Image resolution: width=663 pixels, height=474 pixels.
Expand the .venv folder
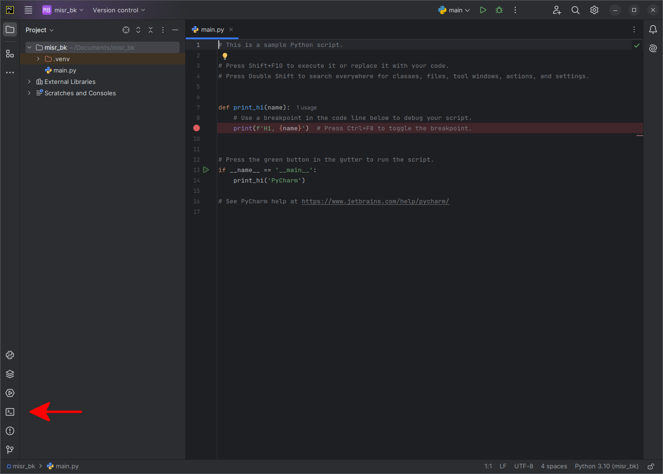(x=37, y=58)
